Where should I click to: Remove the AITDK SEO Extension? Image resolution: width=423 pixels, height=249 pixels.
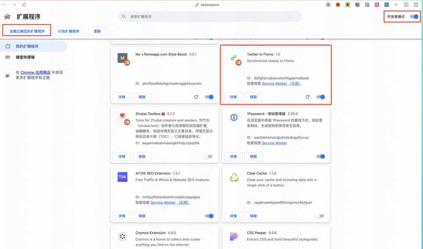[142, 216]
